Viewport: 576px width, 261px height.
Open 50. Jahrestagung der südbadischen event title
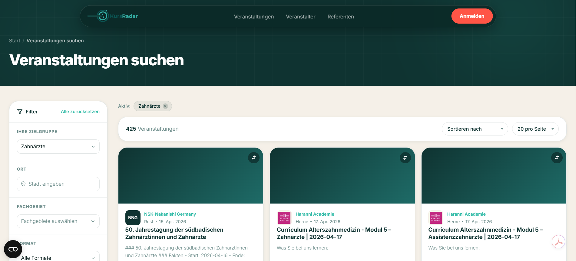pos(174,233)
